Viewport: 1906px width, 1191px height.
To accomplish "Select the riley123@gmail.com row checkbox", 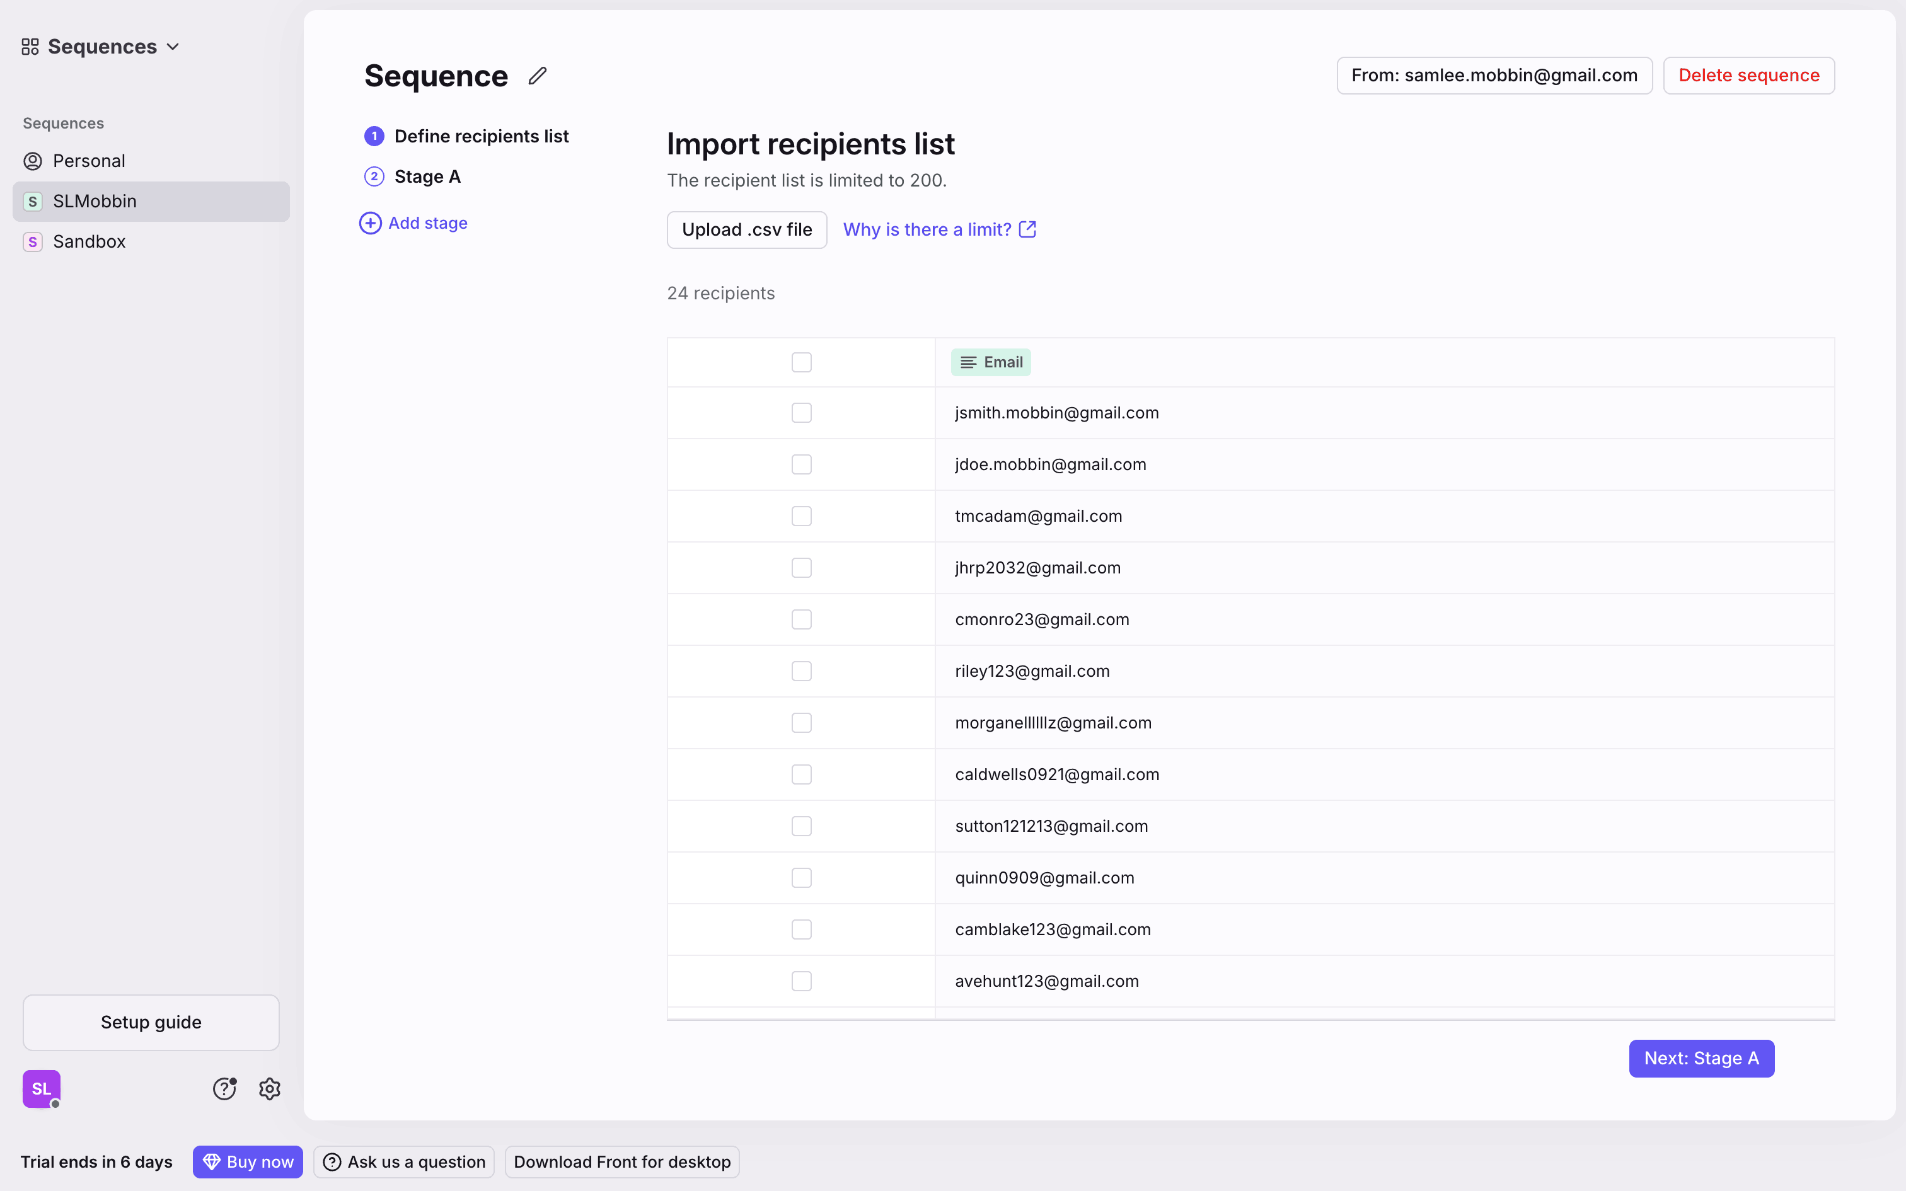I will (x=801, y=671).
